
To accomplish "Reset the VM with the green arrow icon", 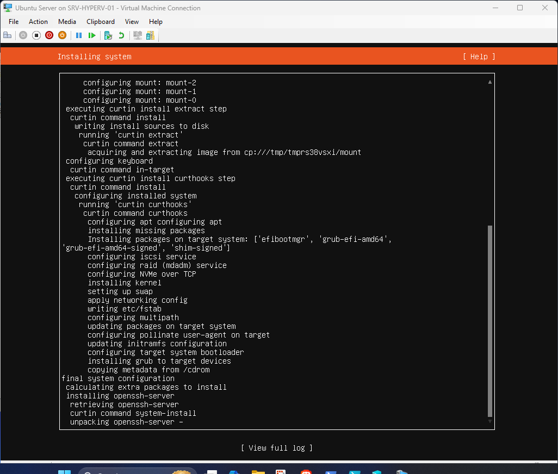I will (x=92, y=35).
